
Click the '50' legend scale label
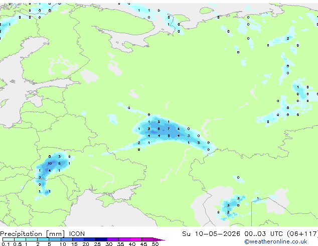click(x=155, y=244)
